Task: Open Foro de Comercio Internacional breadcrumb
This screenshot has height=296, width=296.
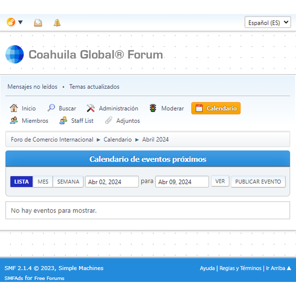Action: coord(52,139)
